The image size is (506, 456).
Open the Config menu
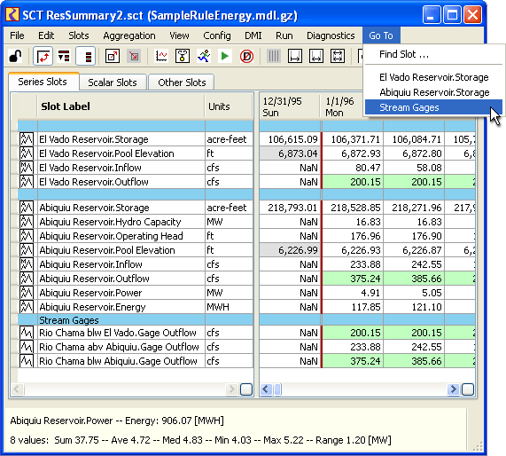click(217, 35)
